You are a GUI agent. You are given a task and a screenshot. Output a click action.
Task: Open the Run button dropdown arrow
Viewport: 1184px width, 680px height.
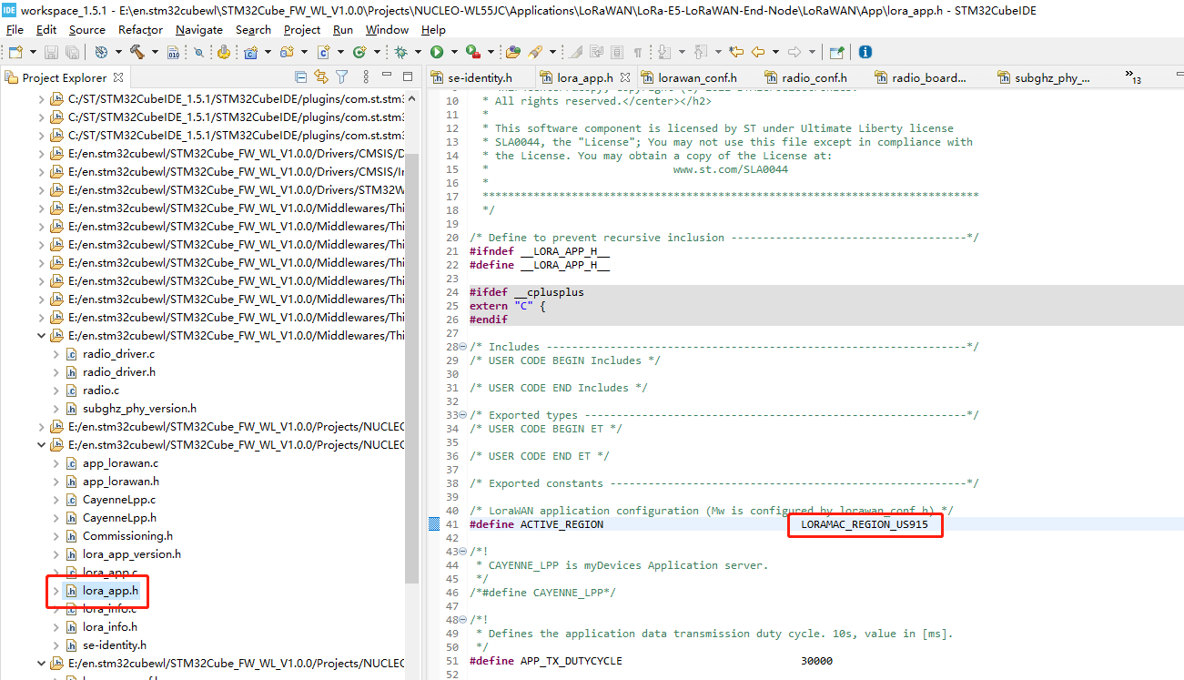pyautogui.click(x=454, y=52)
